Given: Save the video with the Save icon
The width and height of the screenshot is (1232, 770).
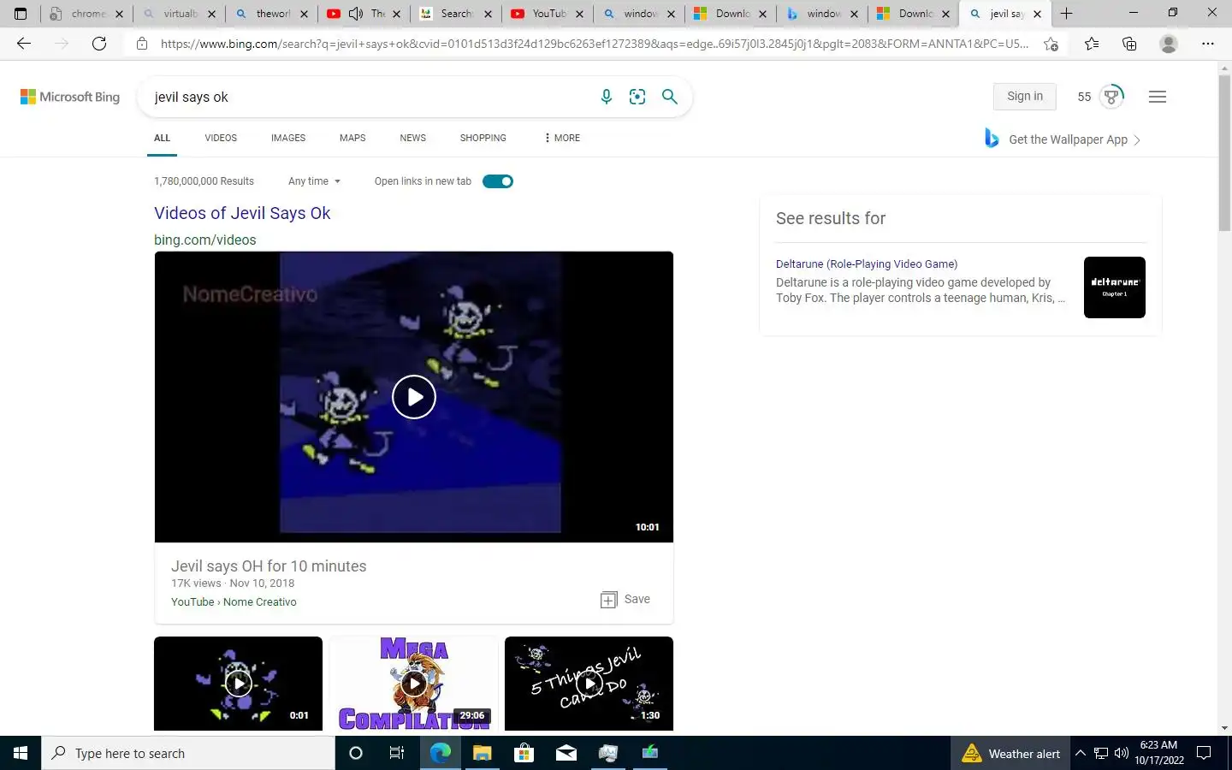Looking at the screenshot, I should point(625,599).
